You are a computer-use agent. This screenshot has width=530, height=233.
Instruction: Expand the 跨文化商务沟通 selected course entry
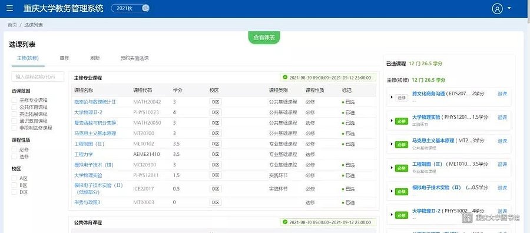392,97
